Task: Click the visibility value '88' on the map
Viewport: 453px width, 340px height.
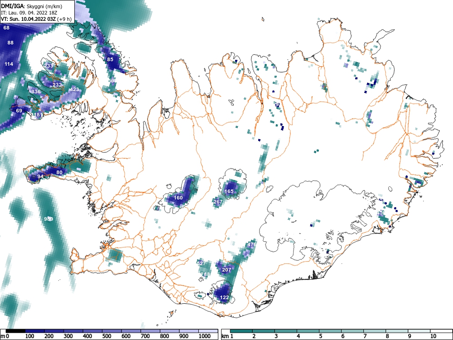Action: pos(10,43)
